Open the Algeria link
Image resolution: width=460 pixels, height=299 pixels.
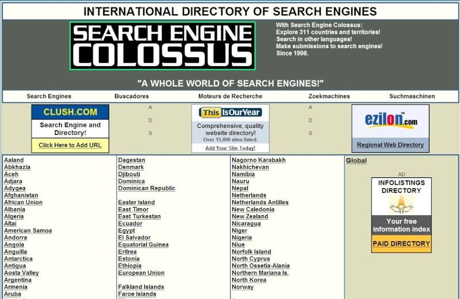click(x=14, y=216)
